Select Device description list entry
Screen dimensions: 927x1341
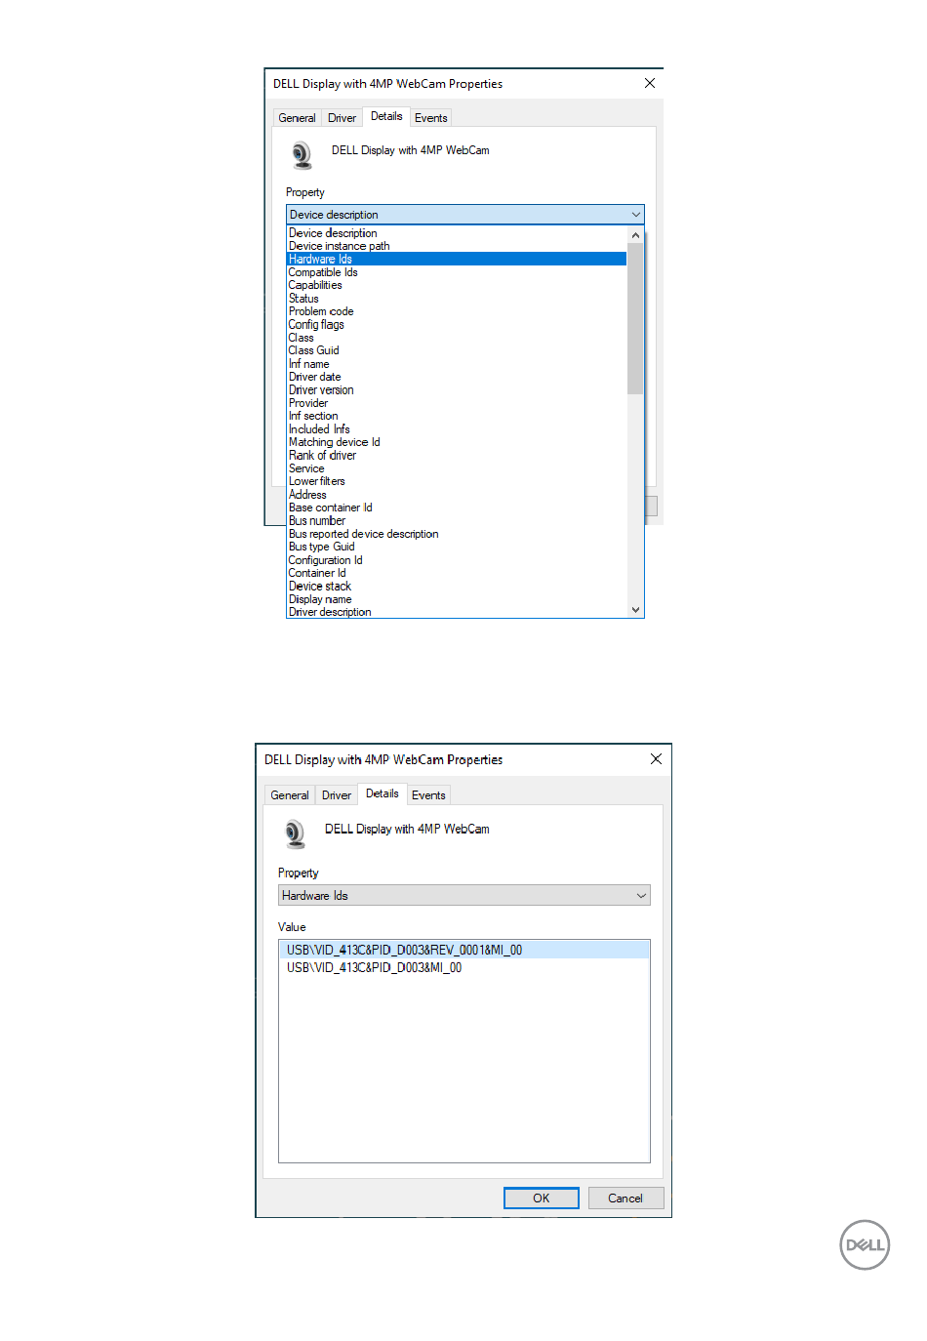(457, 233)
